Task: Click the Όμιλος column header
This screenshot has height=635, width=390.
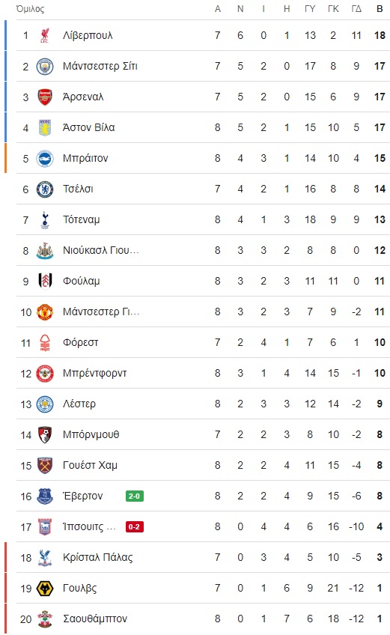Action: (x=31, y=9)
